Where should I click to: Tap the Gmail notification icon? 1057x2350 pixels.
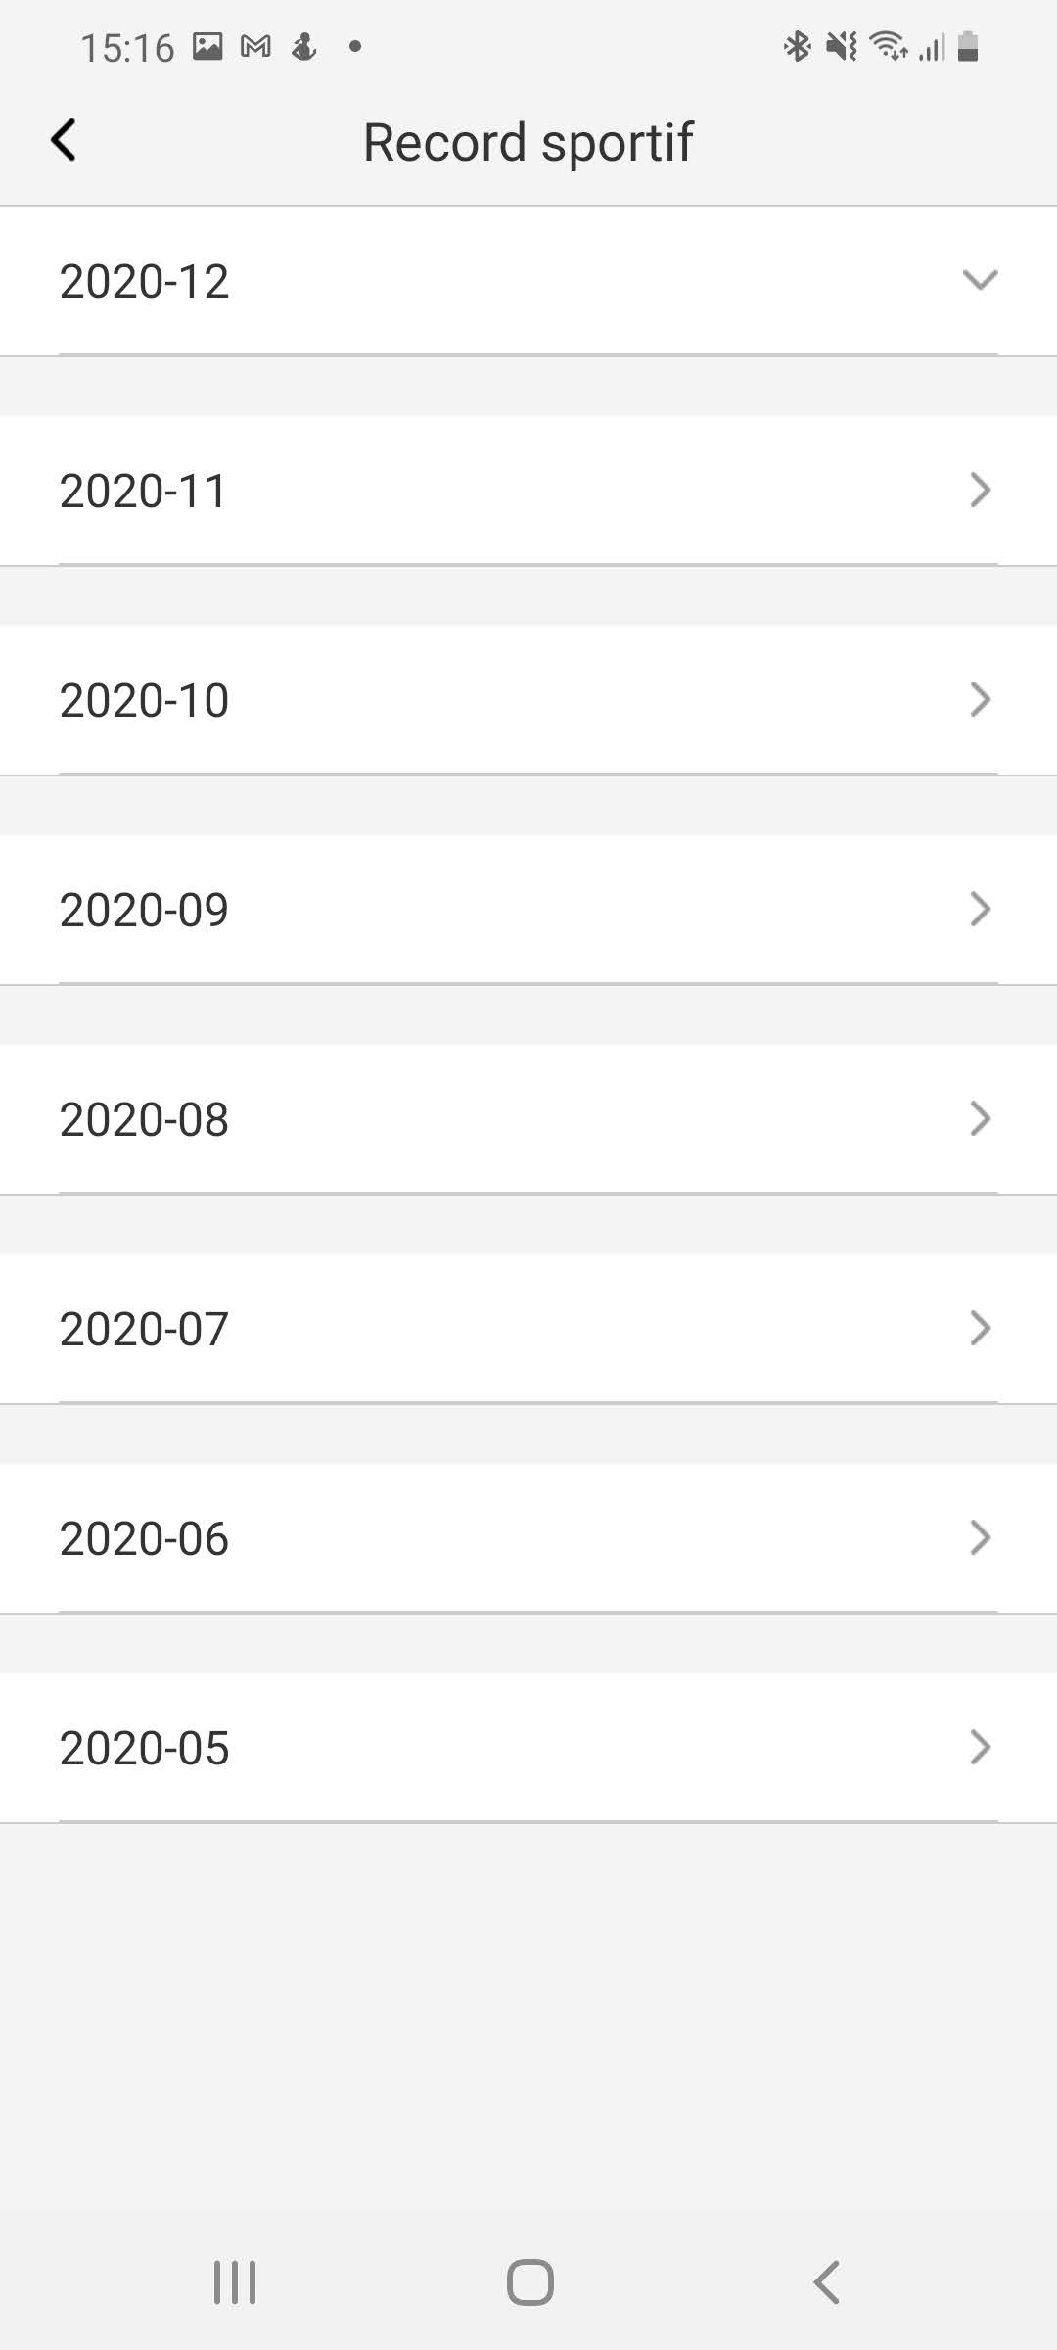[255, 46]
